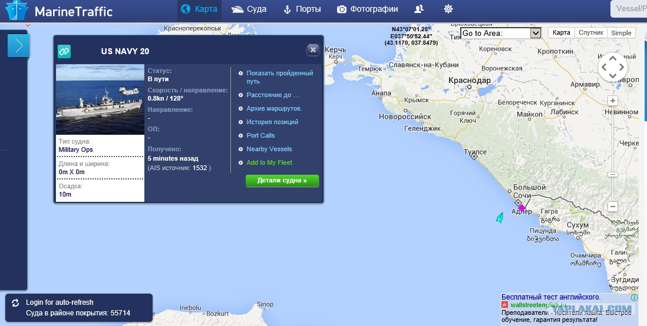Open Nearby Vessels link
The height and width of the screenshot is (326, 647).
[269, 149]
